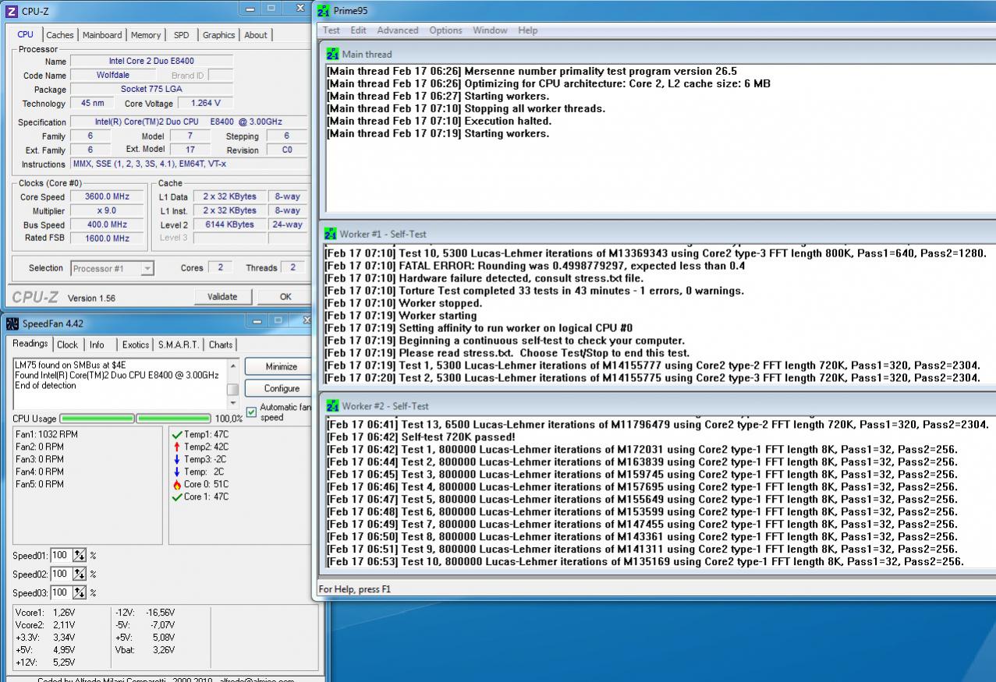The image size is (996, 682).
Task: Open the Memory tab in CPU-Z
Action: pyautogui.click(x=146, y=35)
